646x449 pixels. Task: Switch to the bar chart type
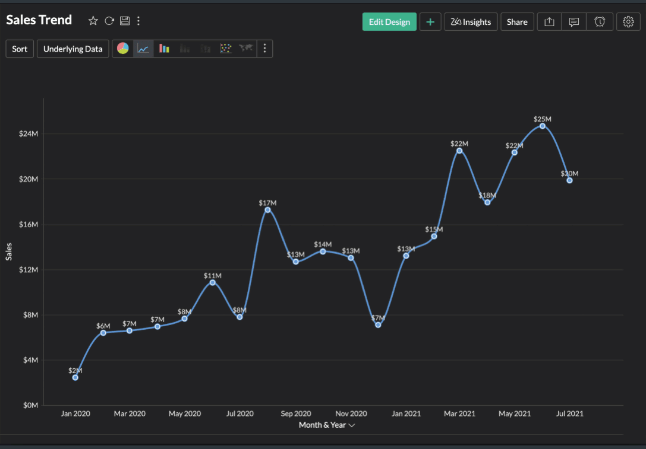point(164,48)
